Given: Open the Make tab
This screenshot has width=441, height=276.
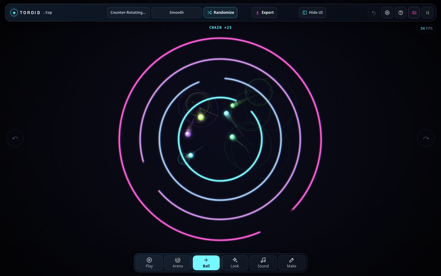Looking at the screenshot, I should coord(292,263).
